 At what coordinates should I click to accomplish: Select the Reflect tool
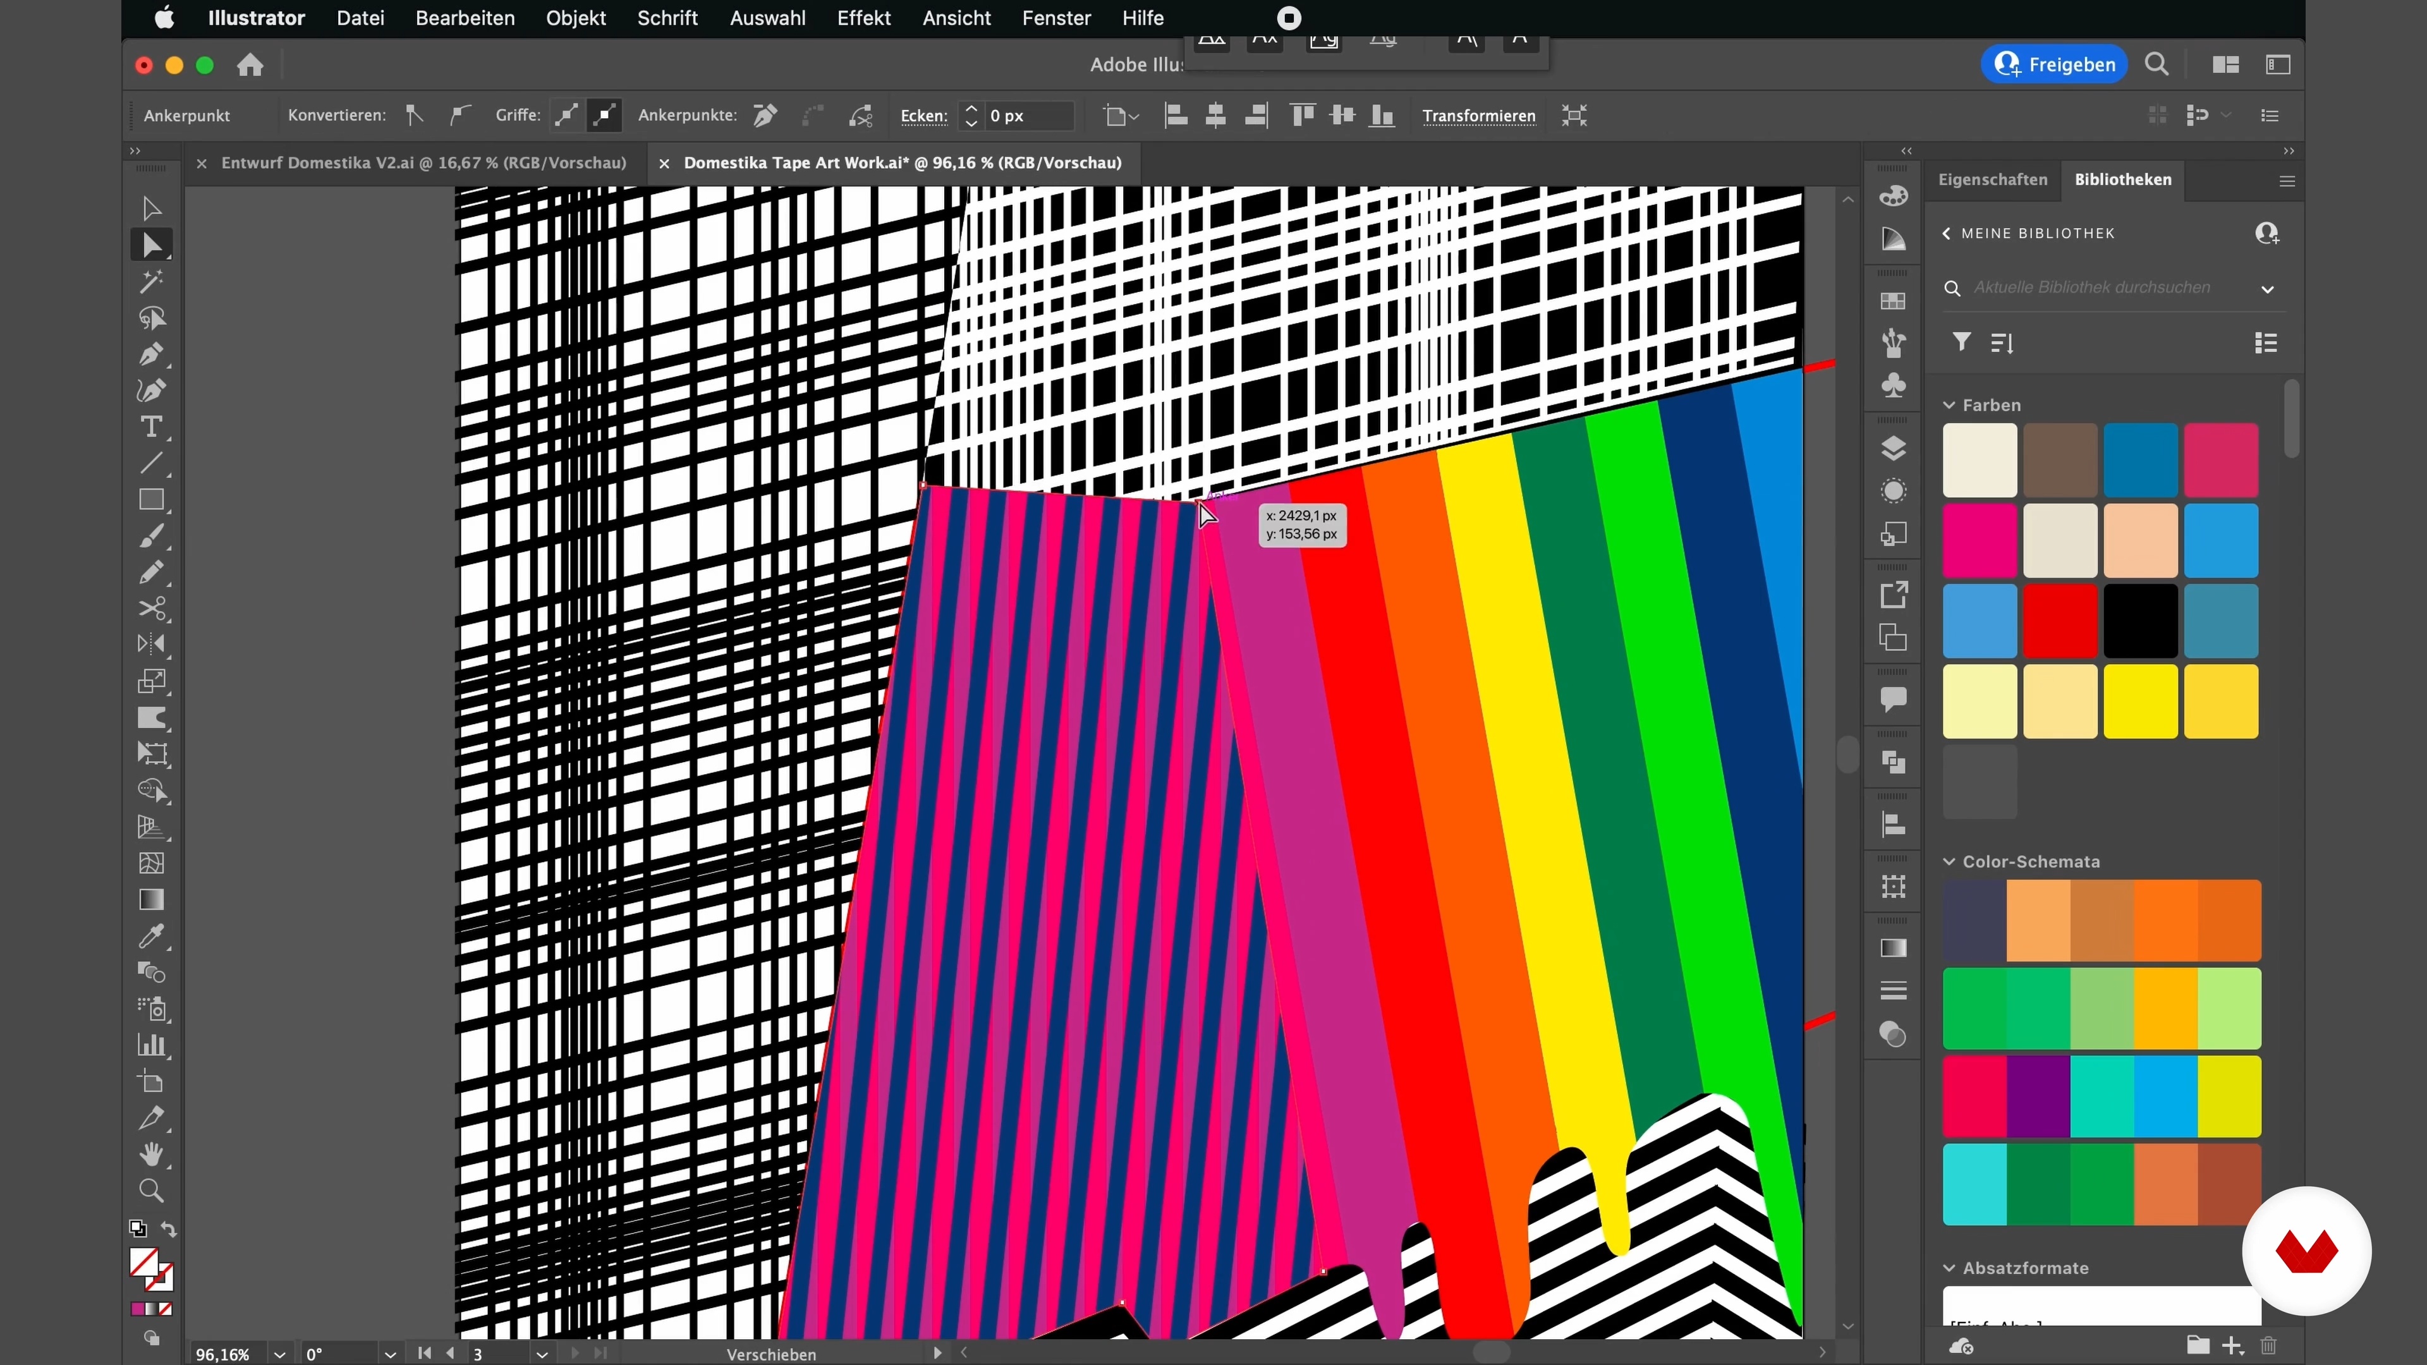(151, 645)
